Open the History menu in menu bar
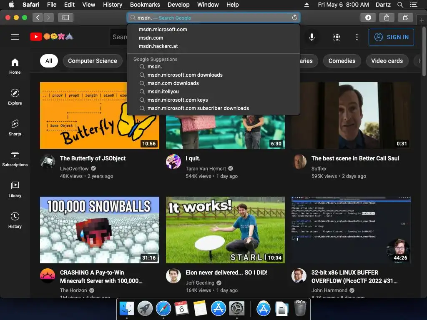Image resolution: width=427 pixels, height=320 pixels. click(x=113, y=5)
